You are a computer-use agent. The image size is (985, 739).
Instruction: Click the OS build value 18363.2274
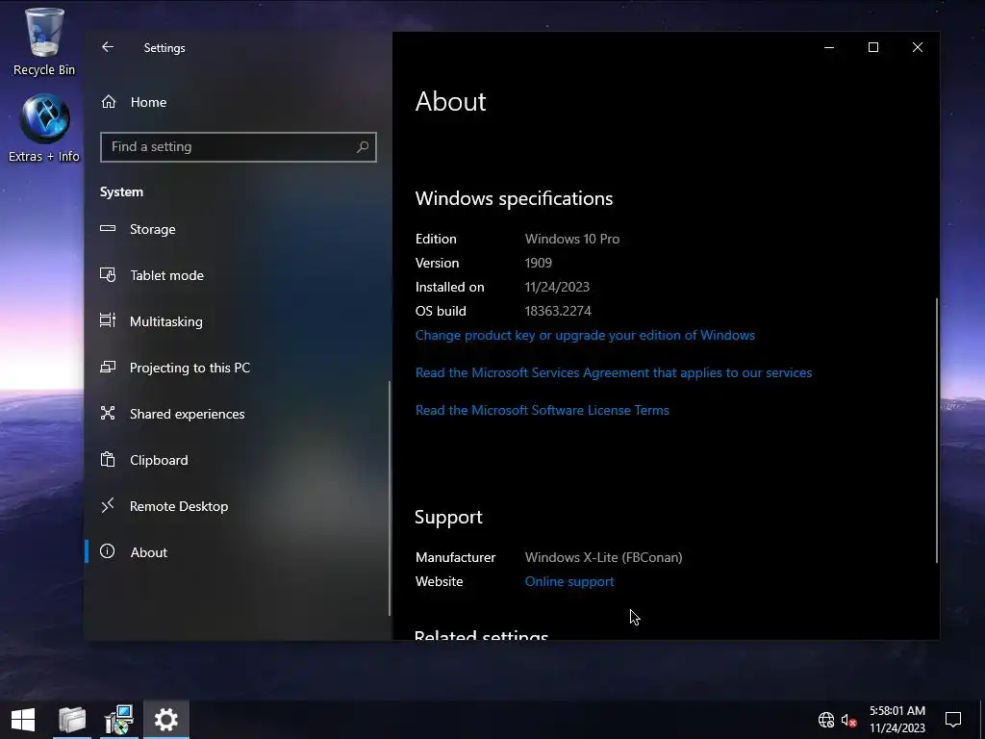point(558,311)
